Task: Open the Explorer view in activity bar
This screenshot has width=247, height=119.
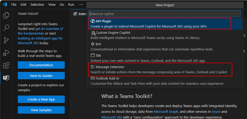Action: (x=6, y=15)
